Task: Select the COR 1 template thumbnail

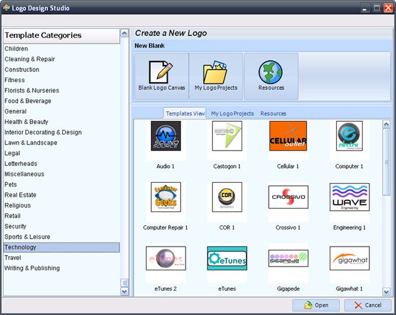Action: pos(227,197)
